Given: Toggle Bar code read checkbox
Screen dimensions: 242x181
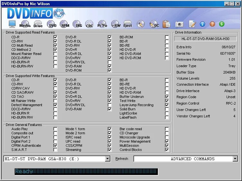Looking at the screenshot, I should 167,129.
